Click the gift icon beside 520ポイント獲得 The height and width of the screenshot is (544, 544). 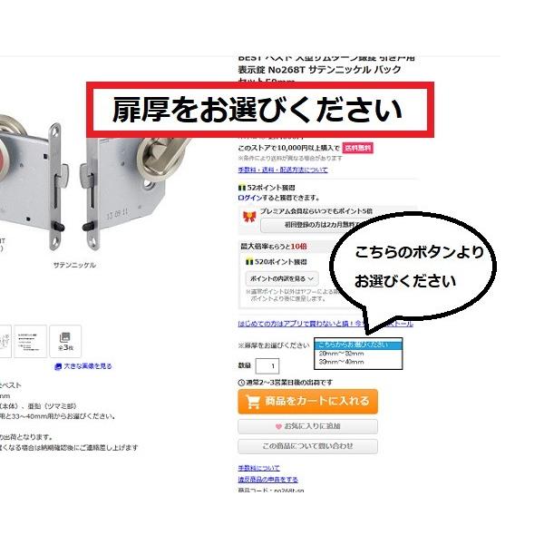pos(249,262)
